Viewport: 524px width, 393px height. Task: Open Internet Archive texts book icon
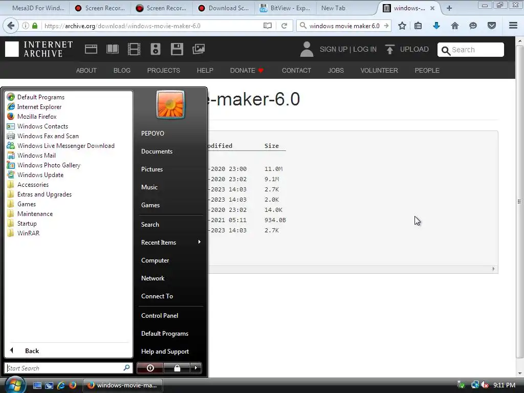(x=112, y=49)
